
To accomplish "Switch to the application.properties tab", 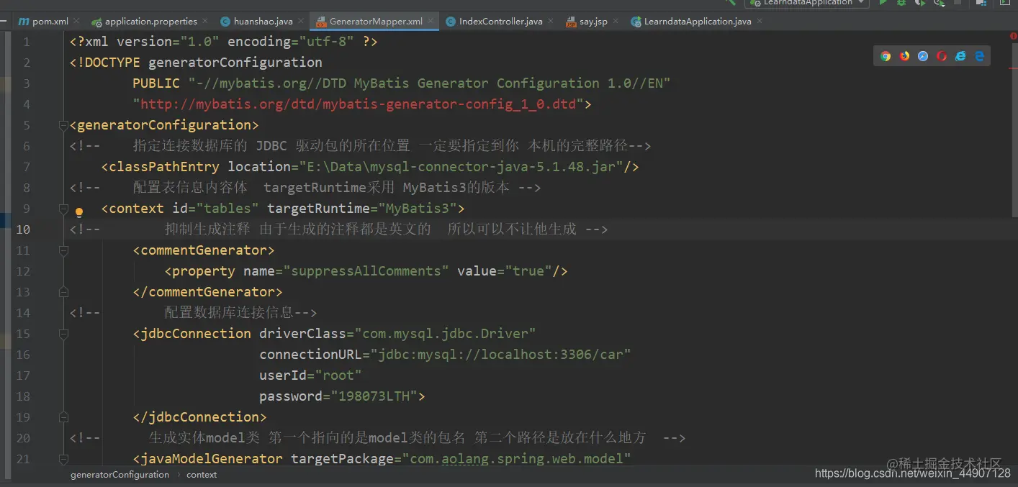I will 150,22.
